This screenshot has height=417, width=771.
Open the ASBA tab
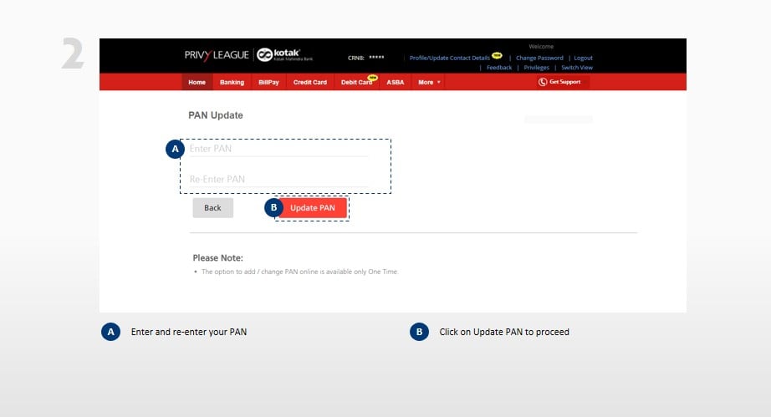point(395,83)
